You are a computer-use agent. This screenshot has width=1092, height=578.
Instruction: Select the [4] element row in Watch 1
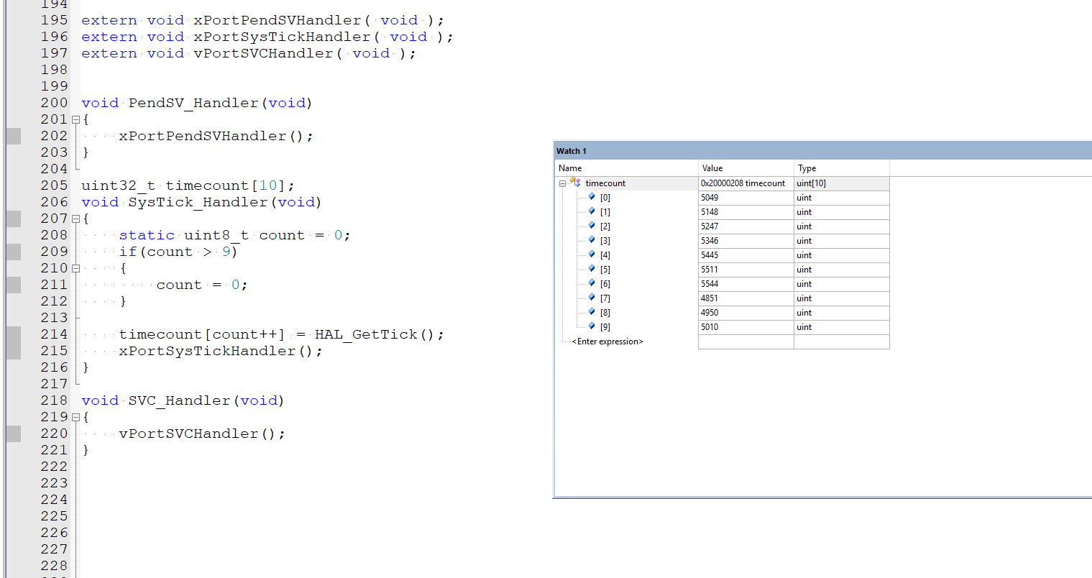point(722,255)
